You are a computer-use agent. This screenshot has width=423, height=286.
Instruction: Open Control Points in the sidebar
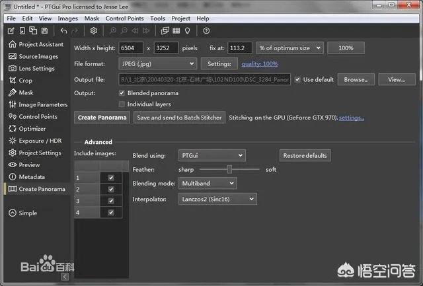pos(38,116)
